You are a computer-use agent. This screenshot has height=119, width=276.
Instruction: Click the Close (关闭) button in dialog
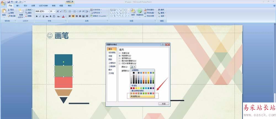coord(164,104)
